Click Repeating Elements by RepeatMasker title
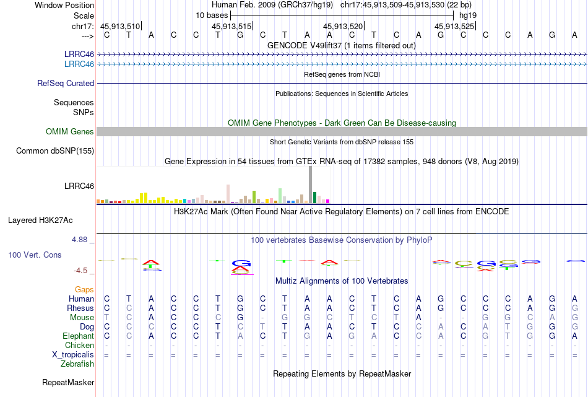 click(x=342, y=373)
